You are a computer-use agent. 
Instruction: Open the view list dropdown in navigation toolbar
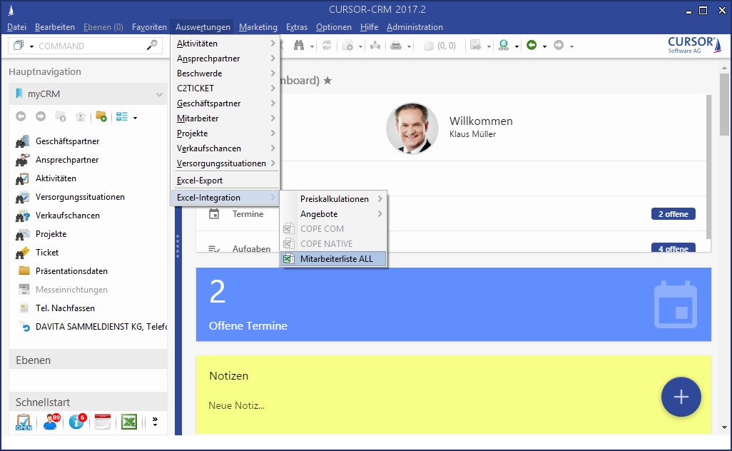click(x=126, y=117)
